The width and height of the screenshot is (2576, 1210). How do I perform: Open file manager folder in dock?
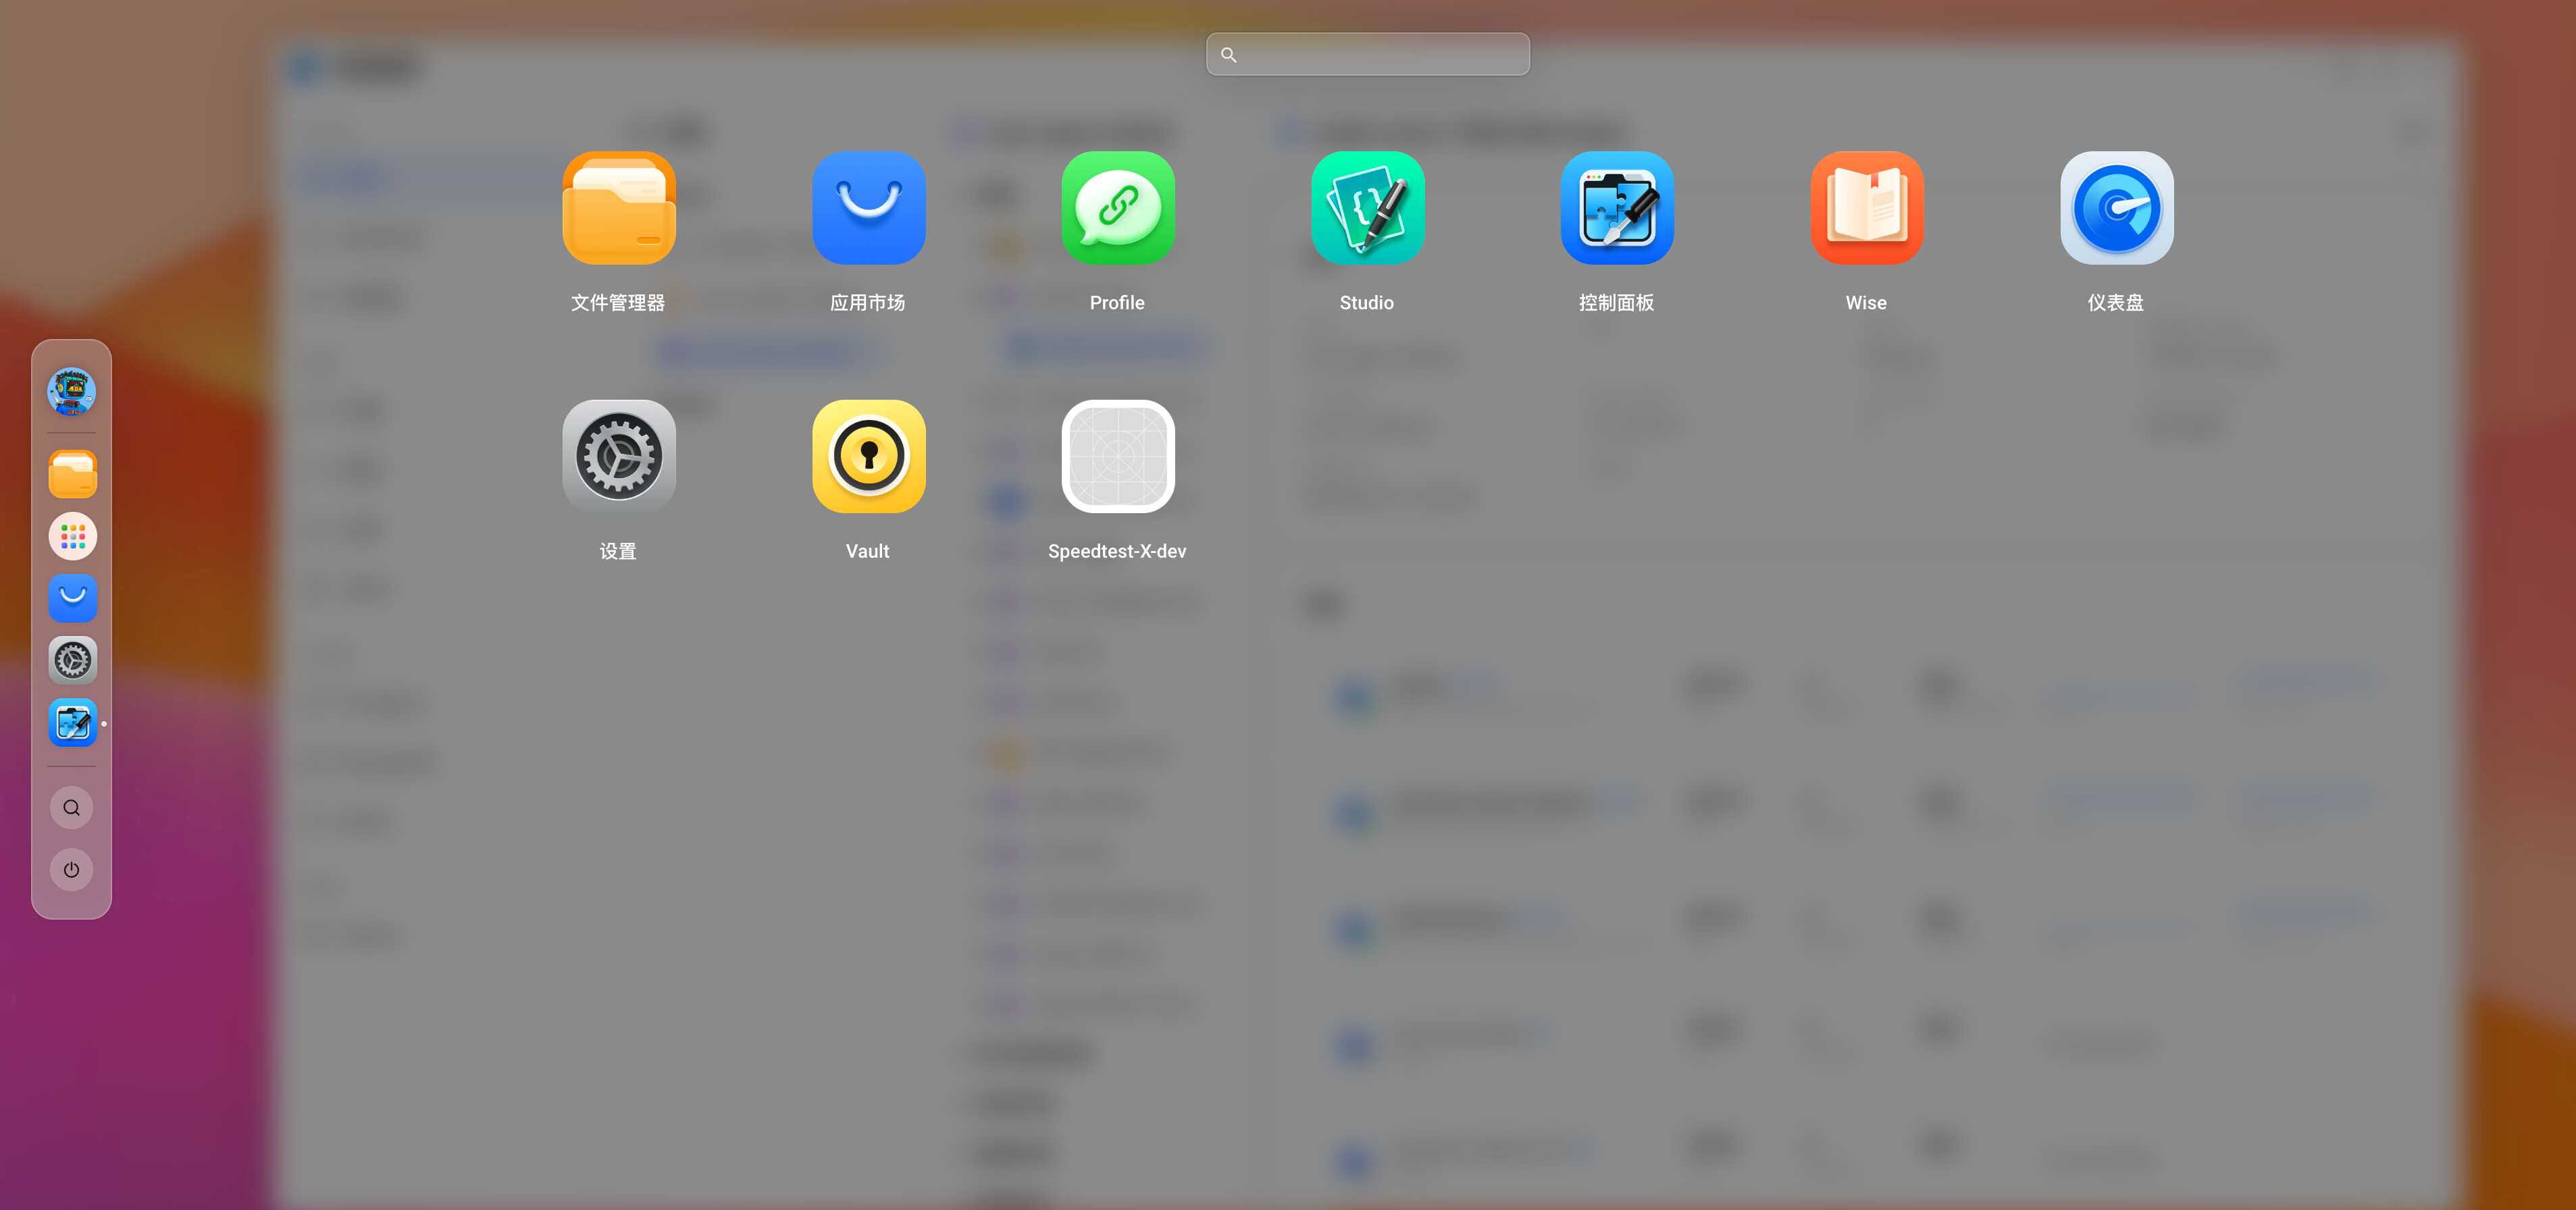(72, 474)
